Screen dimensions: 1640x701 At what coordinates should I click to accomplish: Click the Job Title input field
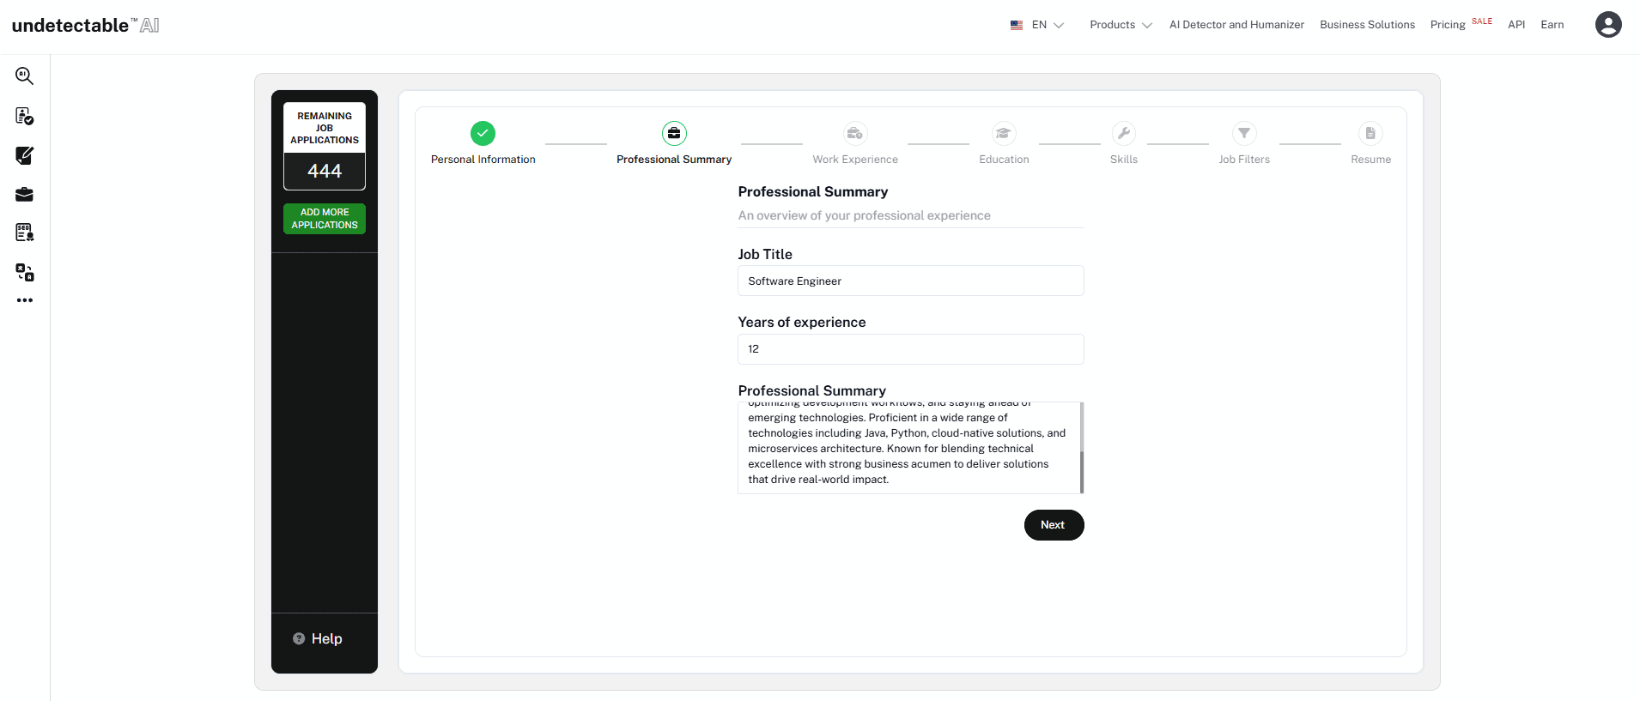(910, 281)
